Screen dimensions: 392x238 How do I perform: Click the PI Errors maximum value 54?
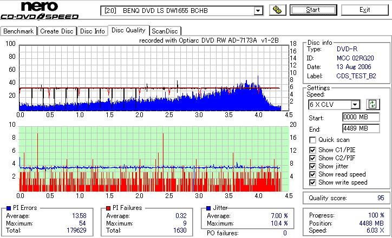pyautogui.click(x=82, y=223)
